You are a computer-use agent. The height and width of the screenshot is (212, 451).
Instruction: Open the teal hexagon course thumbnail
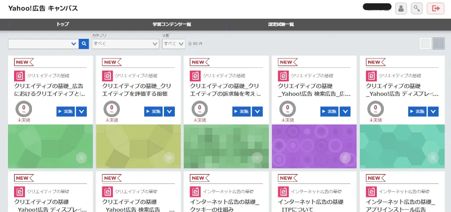(x=402, y=146)
